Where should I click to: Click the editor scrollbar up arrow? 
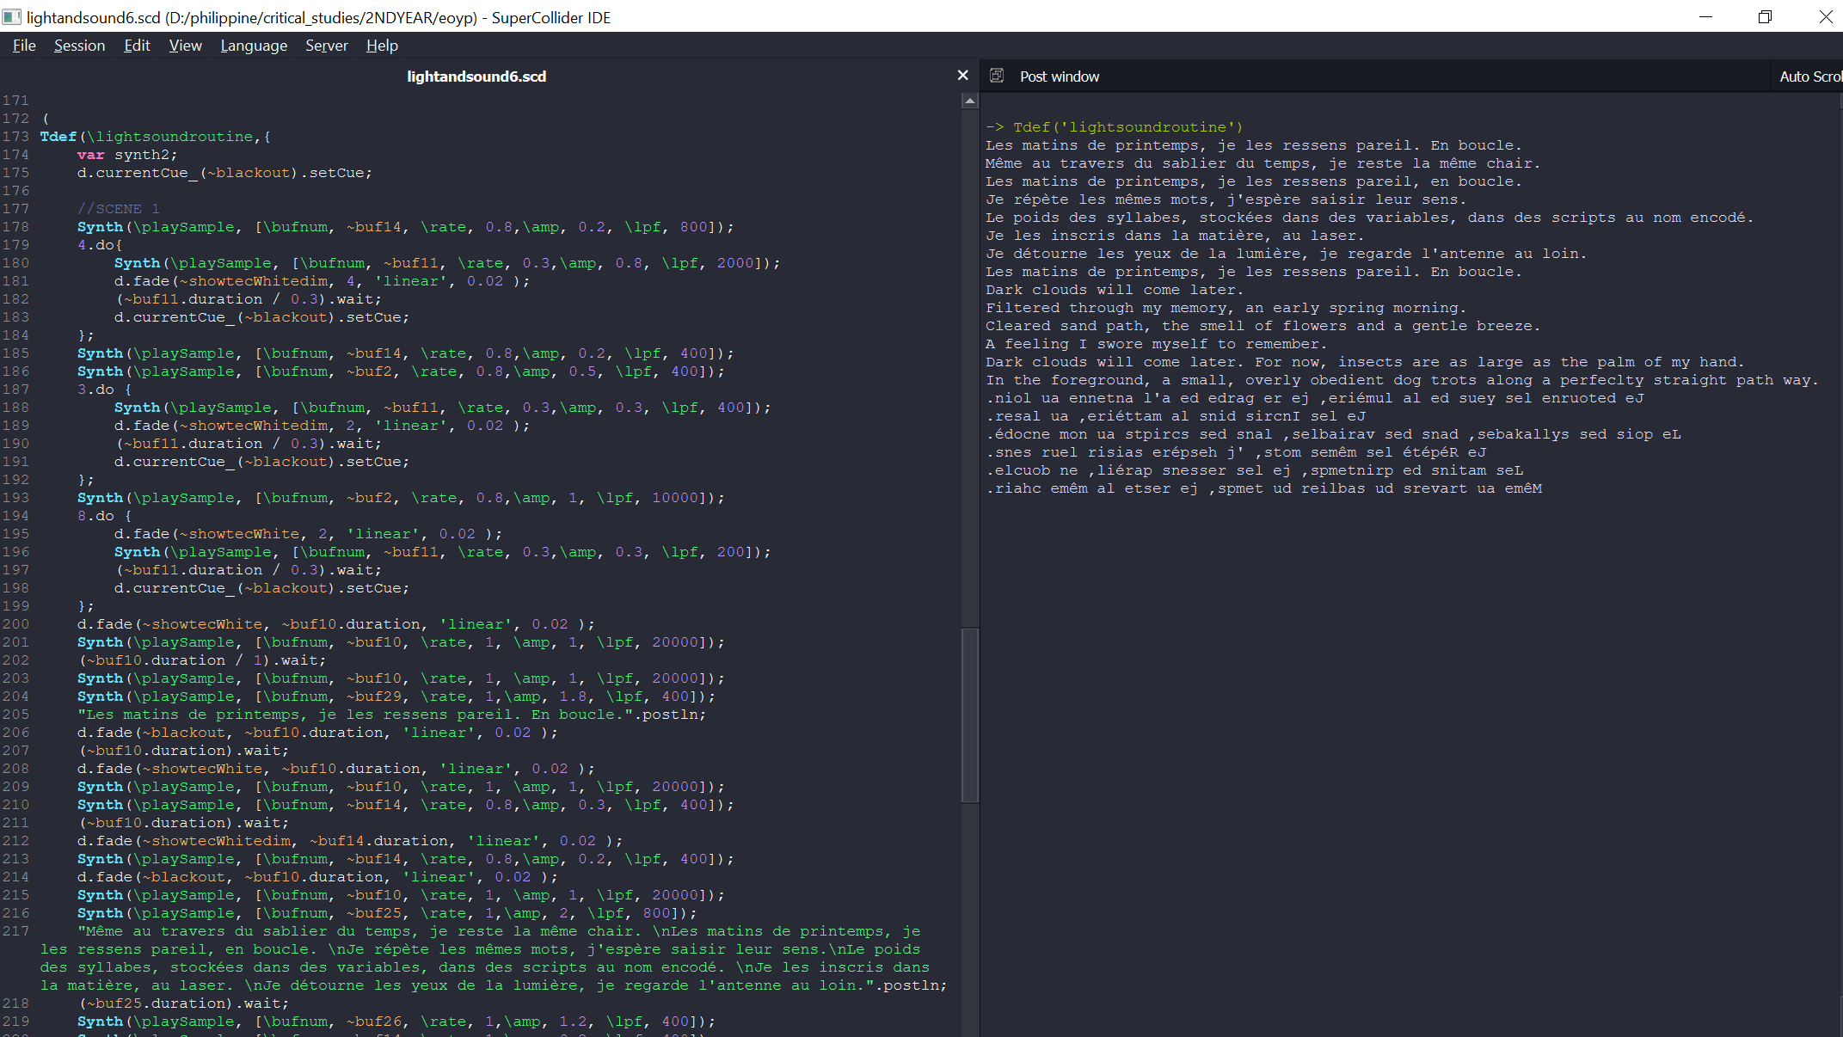coord(969,101)
